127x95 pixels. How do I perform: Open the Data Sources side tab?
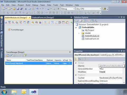pyautogui.click(x=2, y=23)
